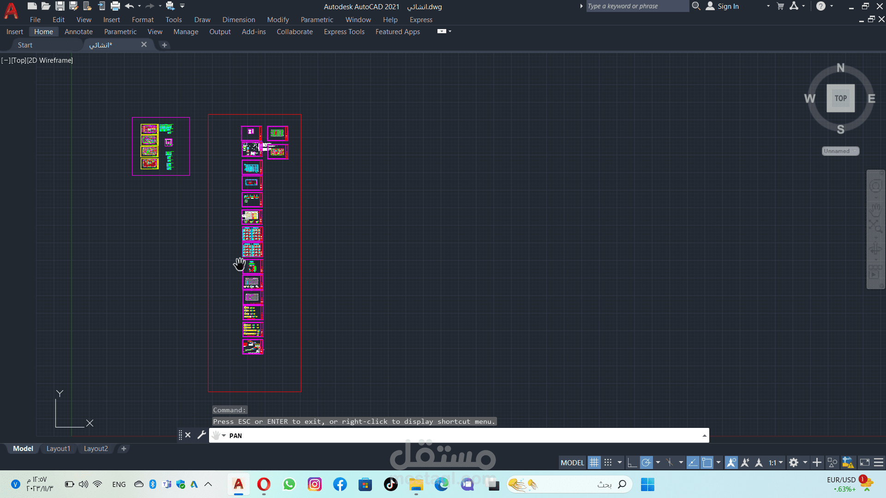Click the Sign In button
The image size is (886, 498).
723,6
